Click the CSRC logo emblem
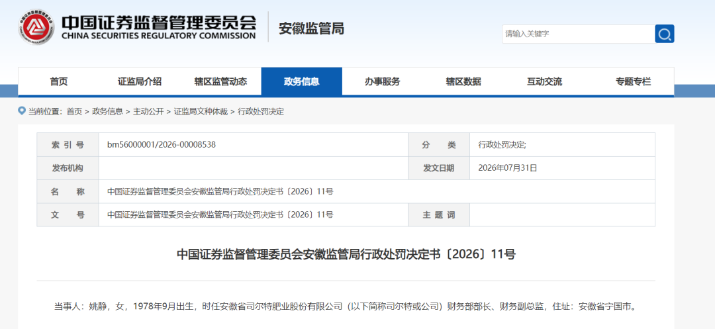 tap(36, 27)
